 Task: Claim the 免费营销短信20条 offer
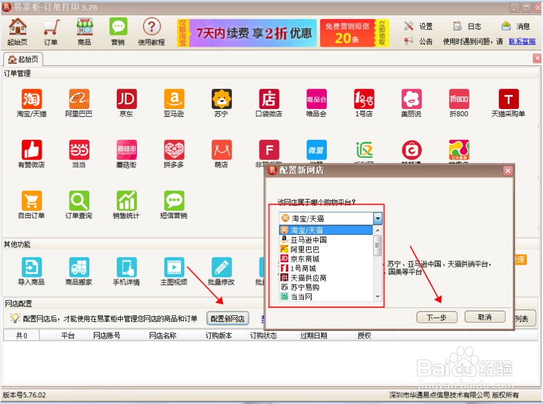[x=354, y=33]
